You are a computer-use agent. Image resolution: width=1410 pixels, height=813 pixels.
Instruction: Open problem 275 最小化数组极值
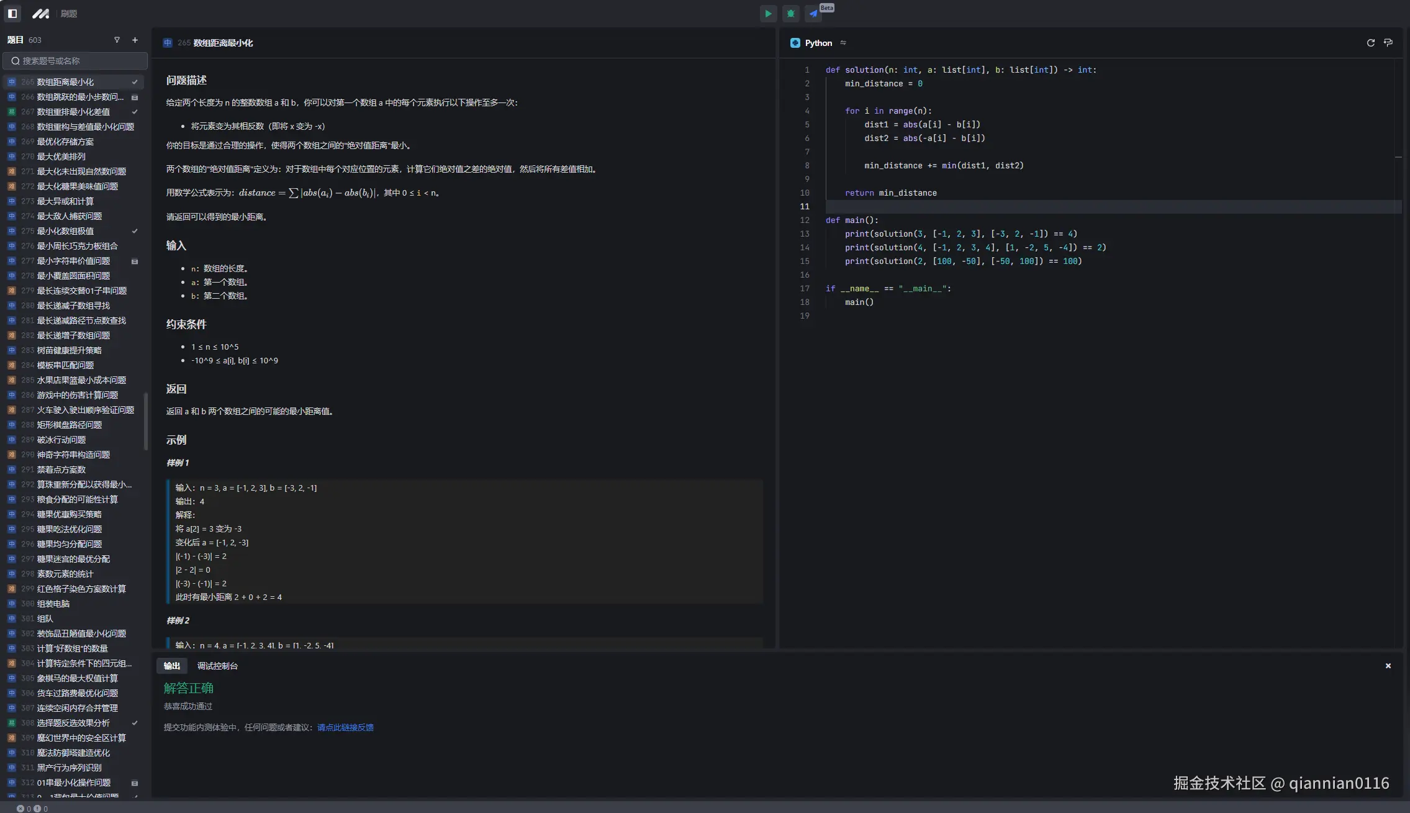pyautogui.click(x=65, y=231)
